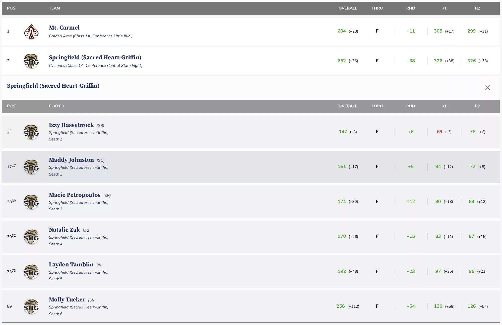
Task: Click Maddy Johnston's overall score 161
Action: click(342, 167)
